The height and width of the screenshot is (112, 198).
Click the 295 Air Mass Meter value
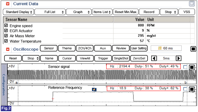141,36
